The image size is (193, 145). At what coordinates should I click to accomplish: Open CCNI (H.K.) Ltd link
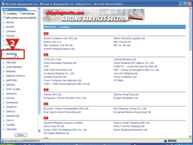pos(52,60)
